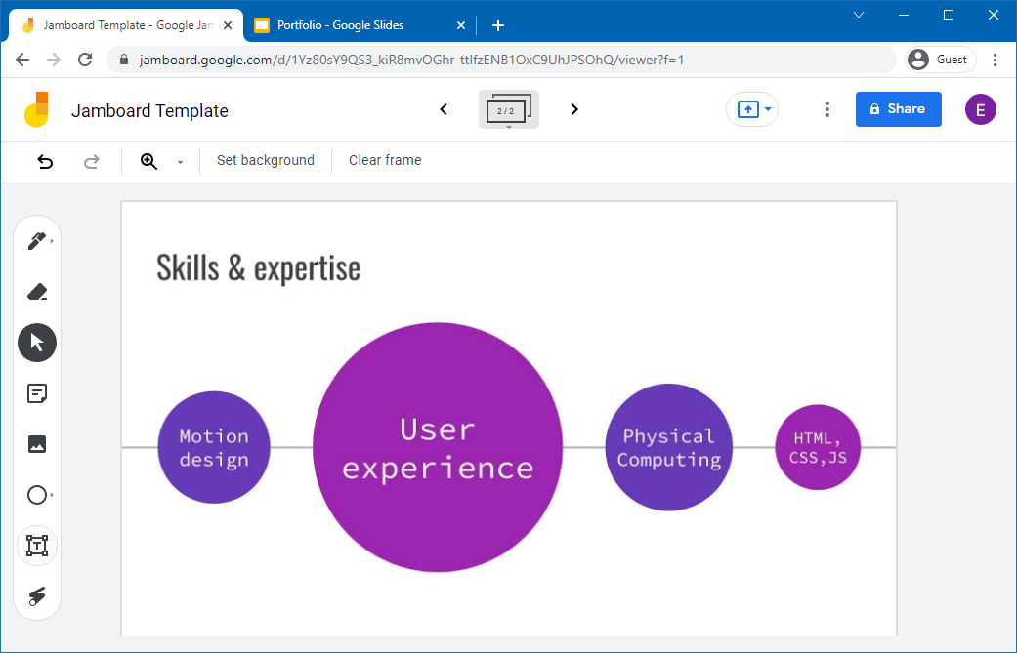Image resolution: width=1017 pixels, height=653 pixels.
Task: Select the Eraser tool
Action: tap(37, 291)
